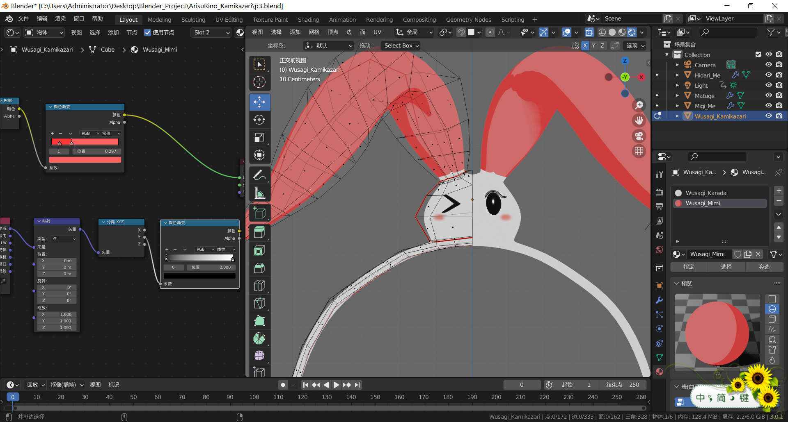Select the Rotate tool icon
788x422 pixels.
click(x=259, y=120)
